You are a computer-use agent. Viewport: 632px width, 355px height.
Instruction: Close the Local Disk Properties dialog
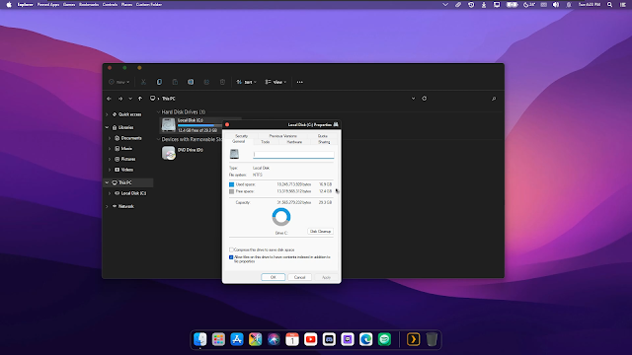227,125
